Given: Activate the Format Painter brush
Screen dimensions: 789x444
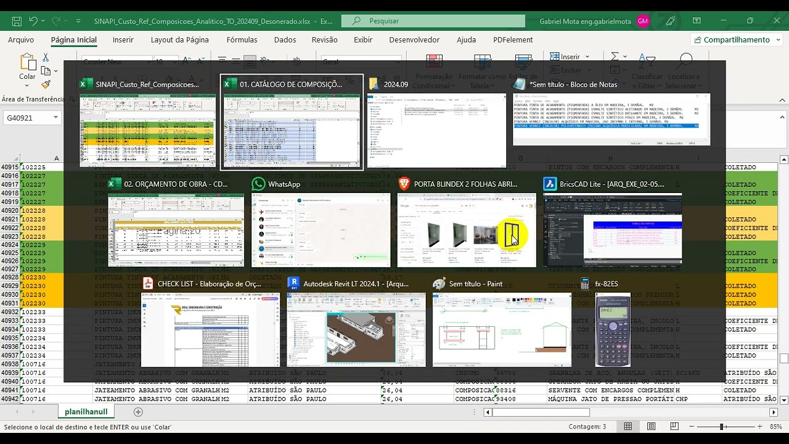Looking at the screenshot, I should click(46, 84).
